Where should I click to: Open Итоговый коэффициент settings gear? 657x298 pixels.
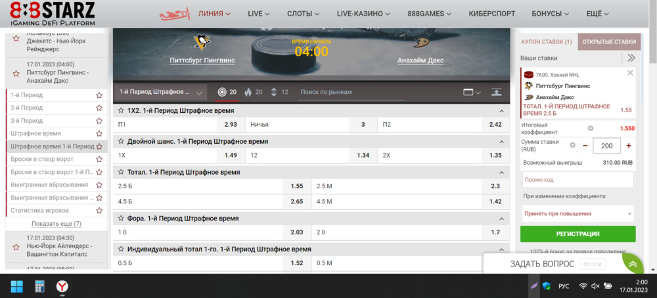click(591, 128)
